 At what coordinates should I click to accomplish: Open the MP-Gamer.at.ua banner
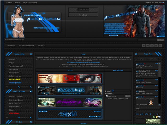pos(70,102)
